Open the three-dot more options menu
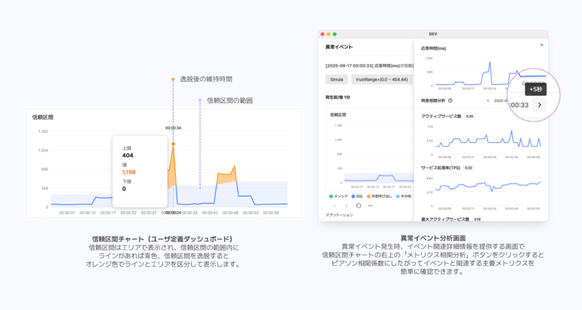Image resolution: width=582 pixels, height=310 pixels. point(371,206)
